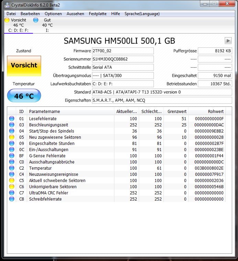This screenshot has width=238, height=261.
Task: Go to next disk with arrow button
Action: pyautogui.click(x=228, y=41)
